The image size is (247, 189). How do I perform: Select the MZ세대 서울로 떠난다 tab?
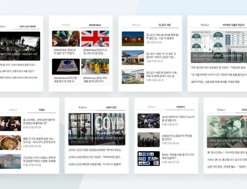[233, 25]
